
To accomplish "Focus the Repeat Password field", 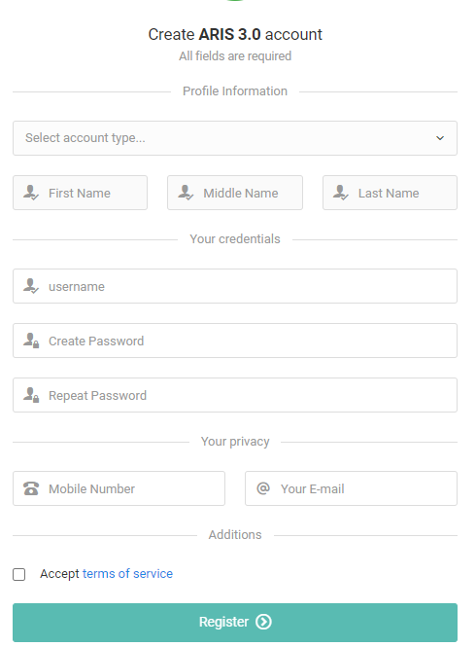I will coord(235,395).
